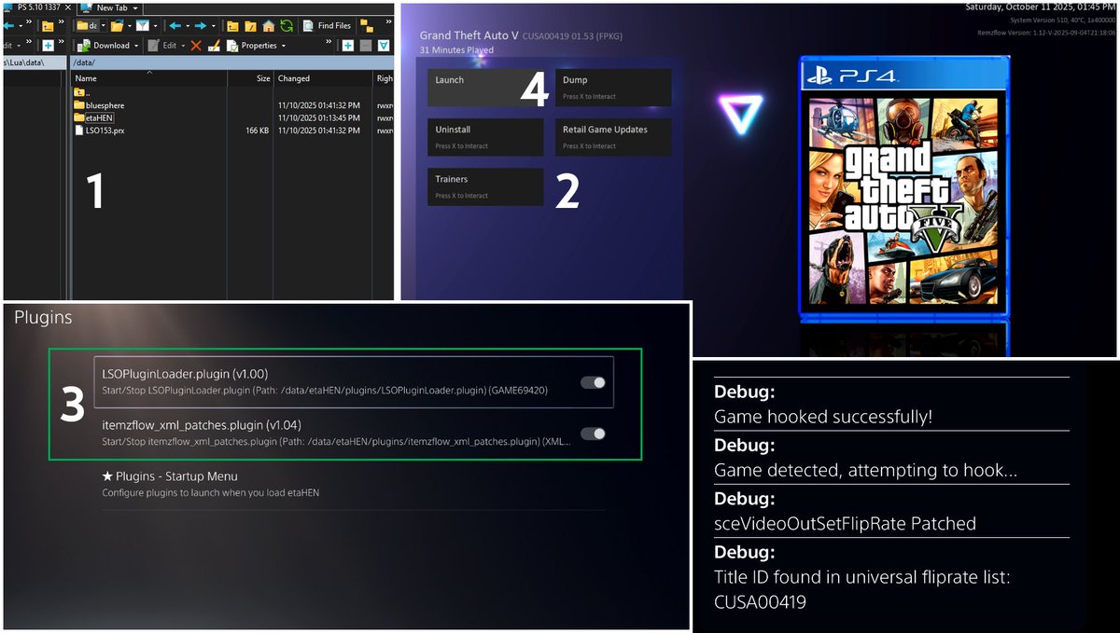Image resolution: width=1120 pixels, height=633 pixels.
Task: Click the Grand Theft Auto V cover art
Action: click(904, 186)
